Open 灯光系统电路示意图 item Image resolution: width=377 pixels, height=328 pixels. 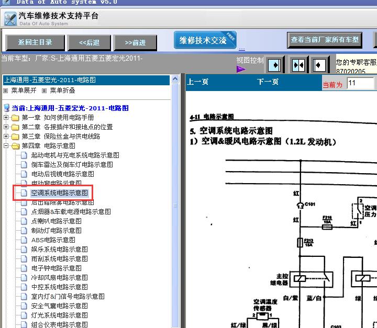click(x=59, y=315)
